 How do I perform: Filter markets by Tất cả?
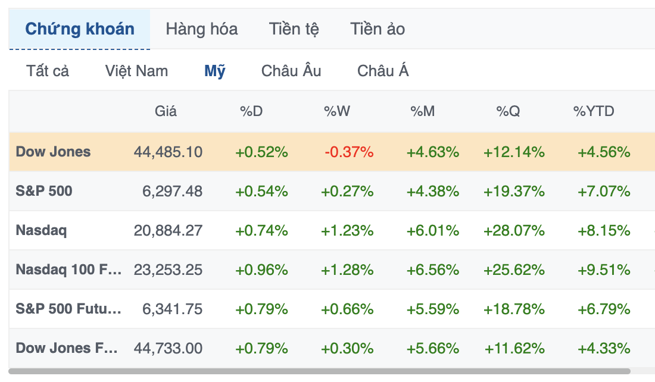point(48,71)
